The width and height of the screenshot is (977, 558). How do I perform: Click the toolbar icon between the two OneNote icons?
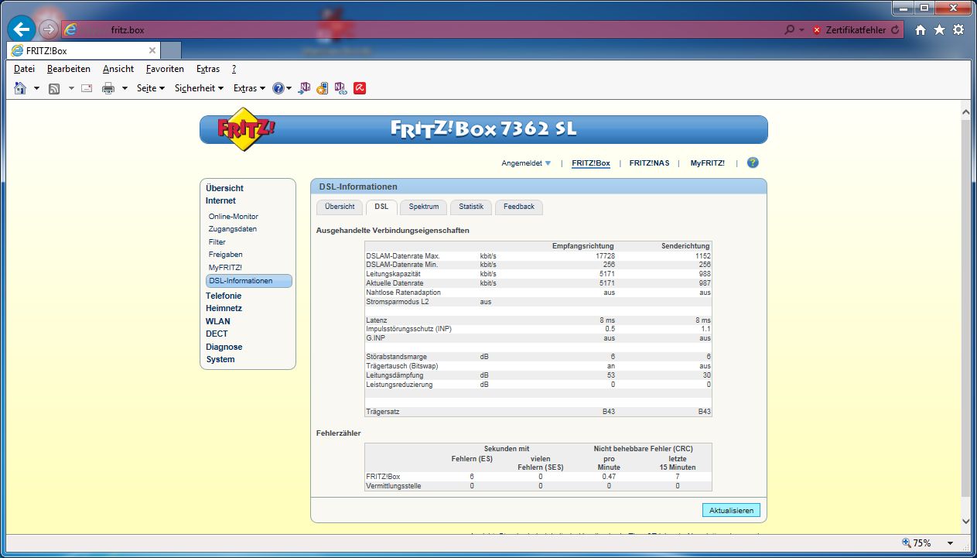point(323,88)
